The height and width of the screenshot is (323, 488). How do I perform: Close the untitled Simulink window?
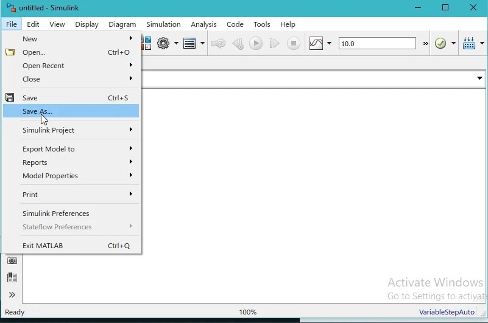coord(473,7)
